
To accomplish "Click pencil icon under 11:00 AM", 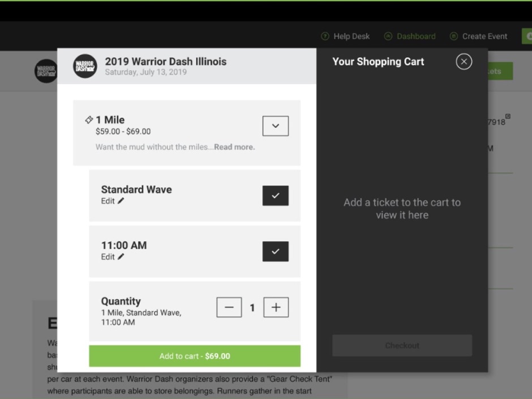I will (x=121, y=257).
